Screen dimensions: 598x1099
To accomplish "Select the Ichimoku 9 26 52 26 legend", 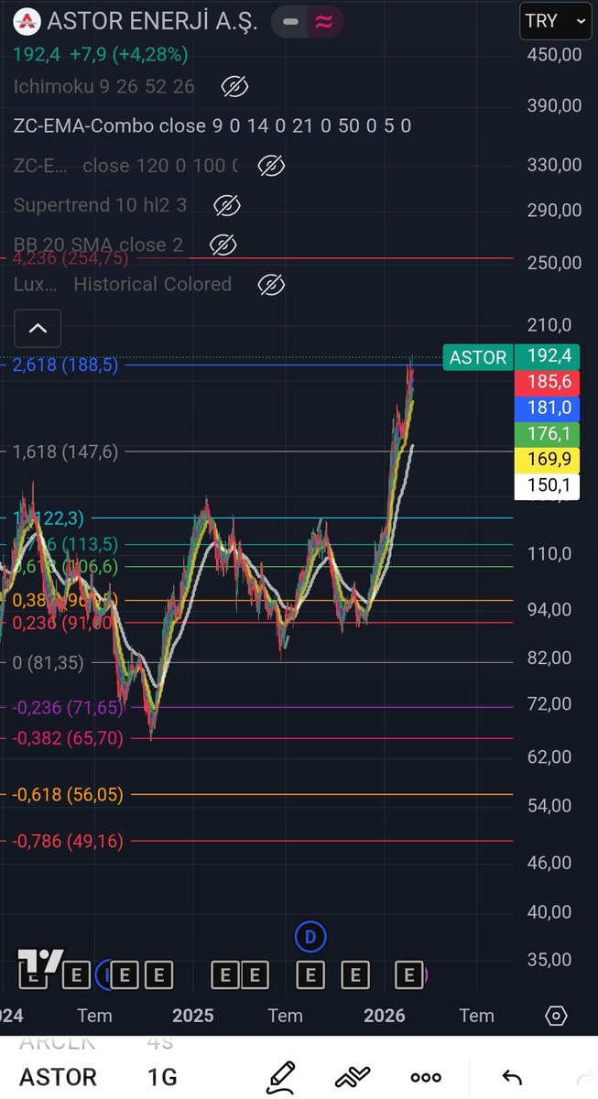I will pyautogui.click(x=104, y=87).
